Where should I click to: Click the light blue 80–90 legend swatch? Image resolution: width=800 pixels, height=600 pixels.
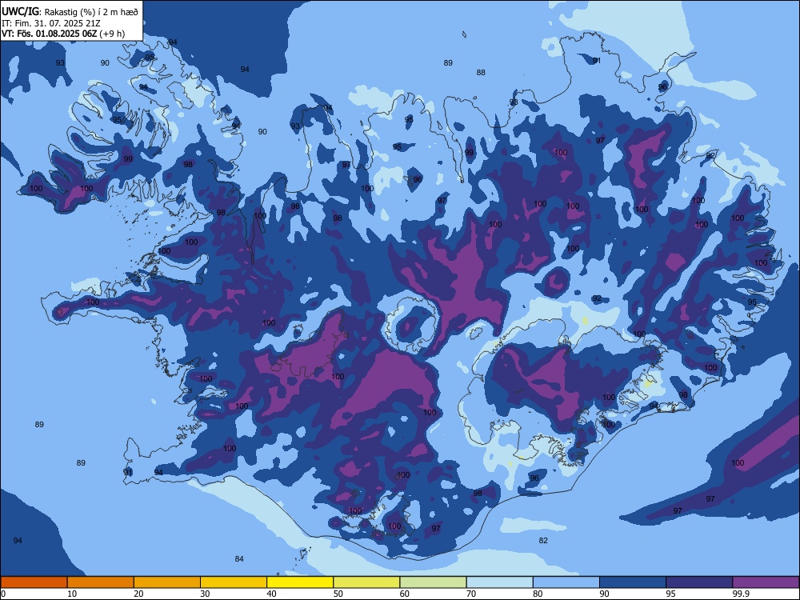click(x=566, y=582)
